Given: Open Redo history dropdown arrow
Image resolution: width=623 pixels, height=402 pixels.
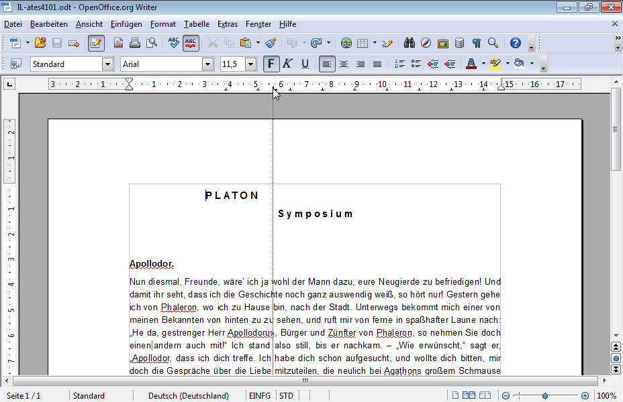Looking at the screenshot, I should coord(328,43).
